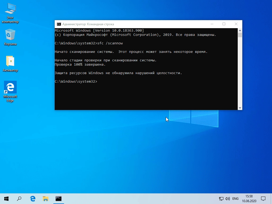Click the last C:\Windows\system32> prompt line
Viewport: 272px width, 204px height.
click(76, 82)
